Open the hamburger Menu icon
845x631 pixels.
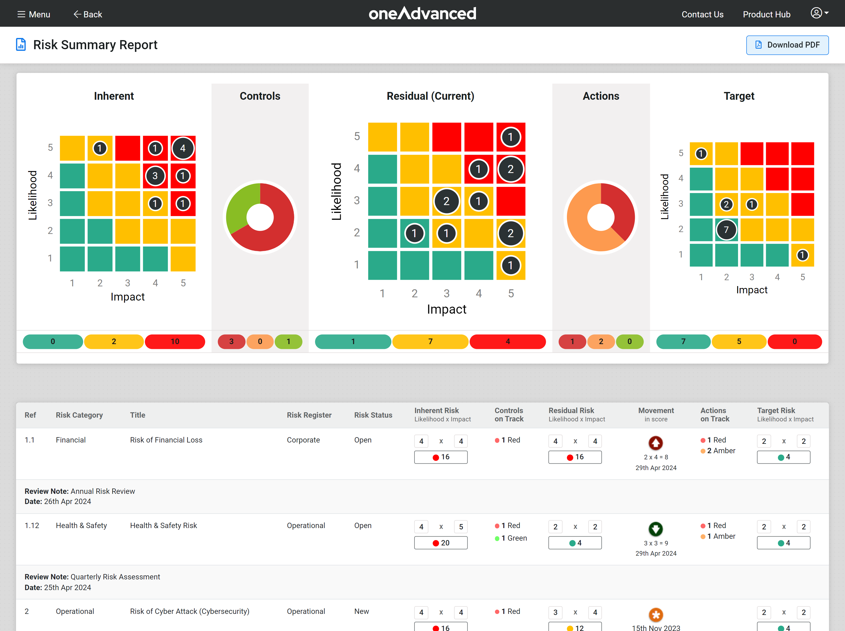[x=21, y=14]
